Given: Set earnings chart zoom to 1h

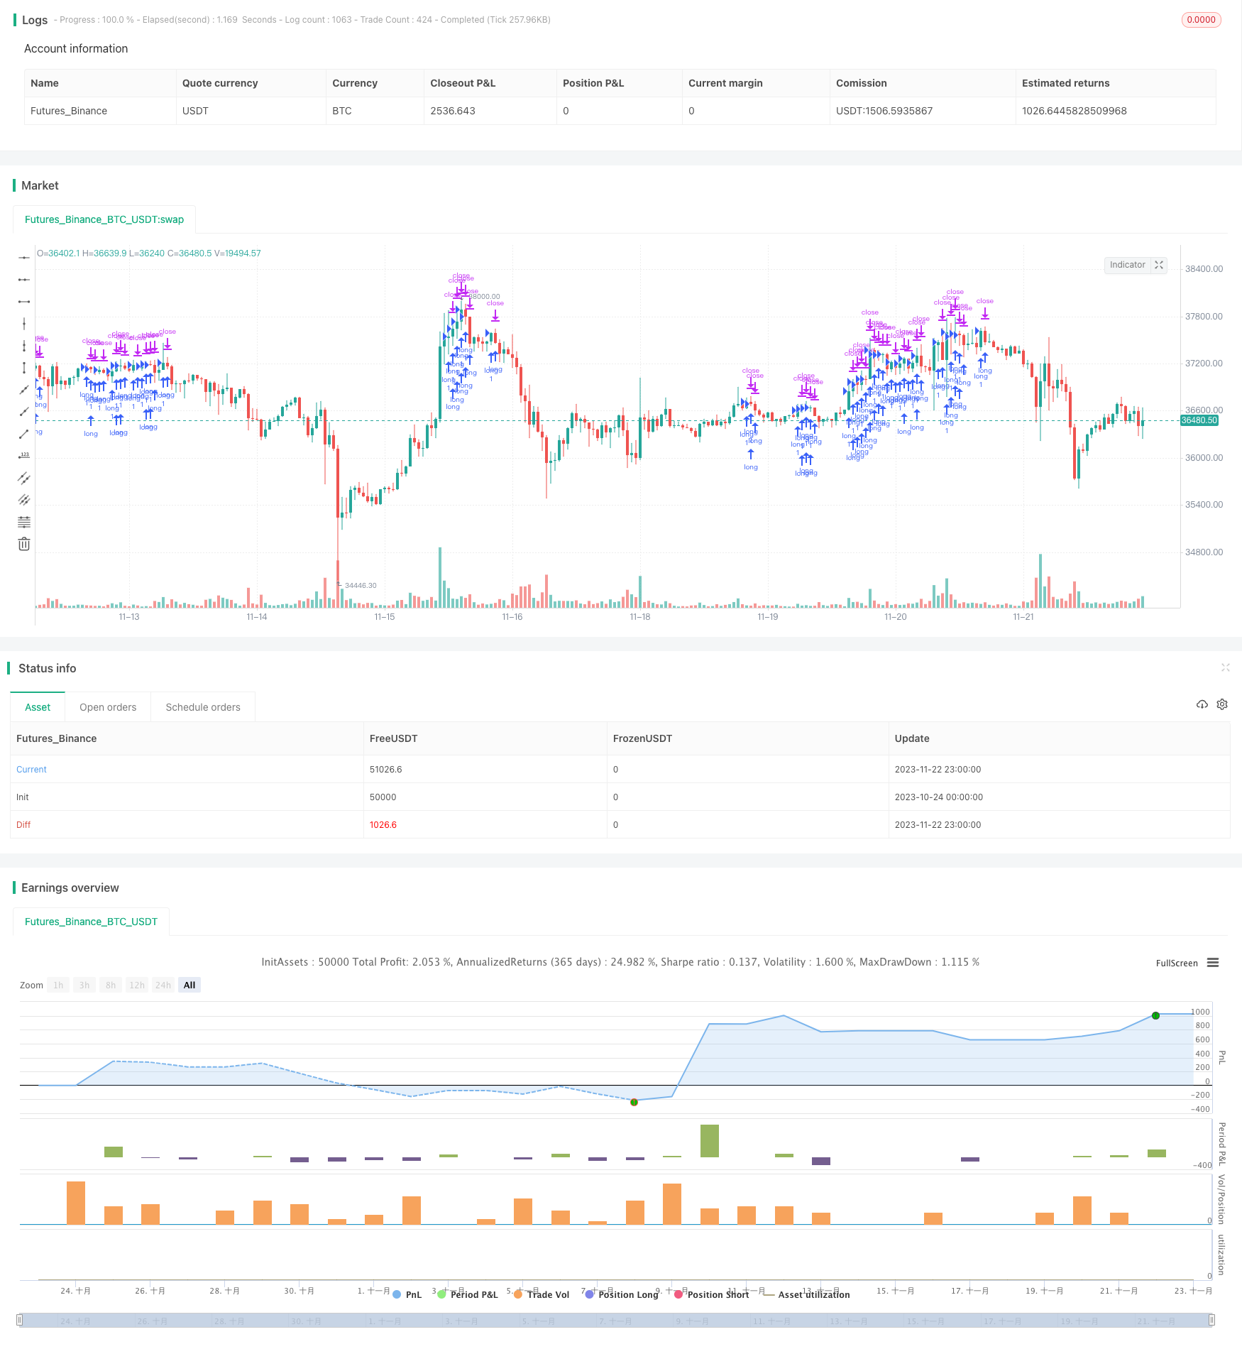Looking at the screenshot, I should (x=58, y=985).
